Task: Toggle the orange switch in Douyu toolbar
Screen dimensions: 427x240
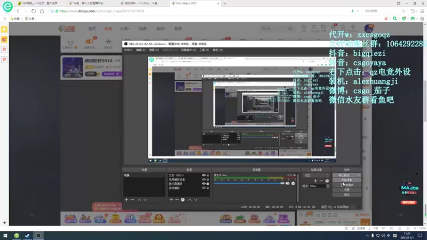Action: click(90, 42)
